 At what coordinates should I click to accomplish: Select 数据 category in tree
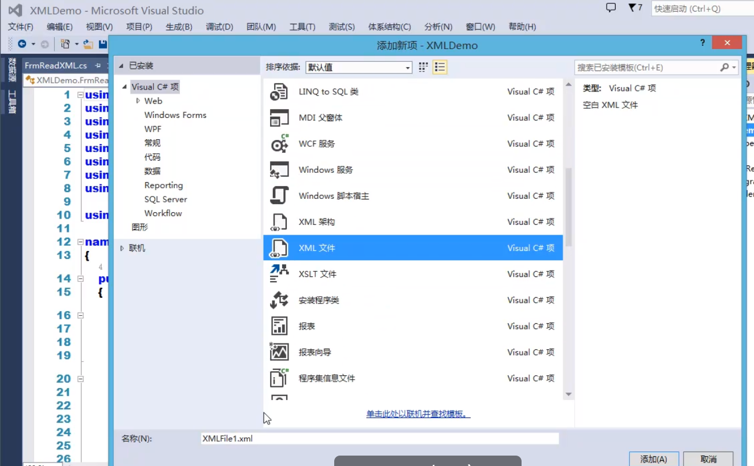point(153,171)
